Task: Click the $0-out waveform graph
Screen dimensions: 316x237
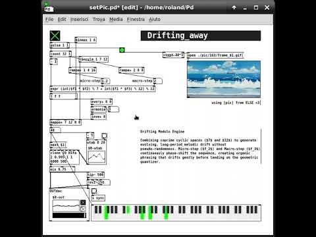Action: (66, 205)
